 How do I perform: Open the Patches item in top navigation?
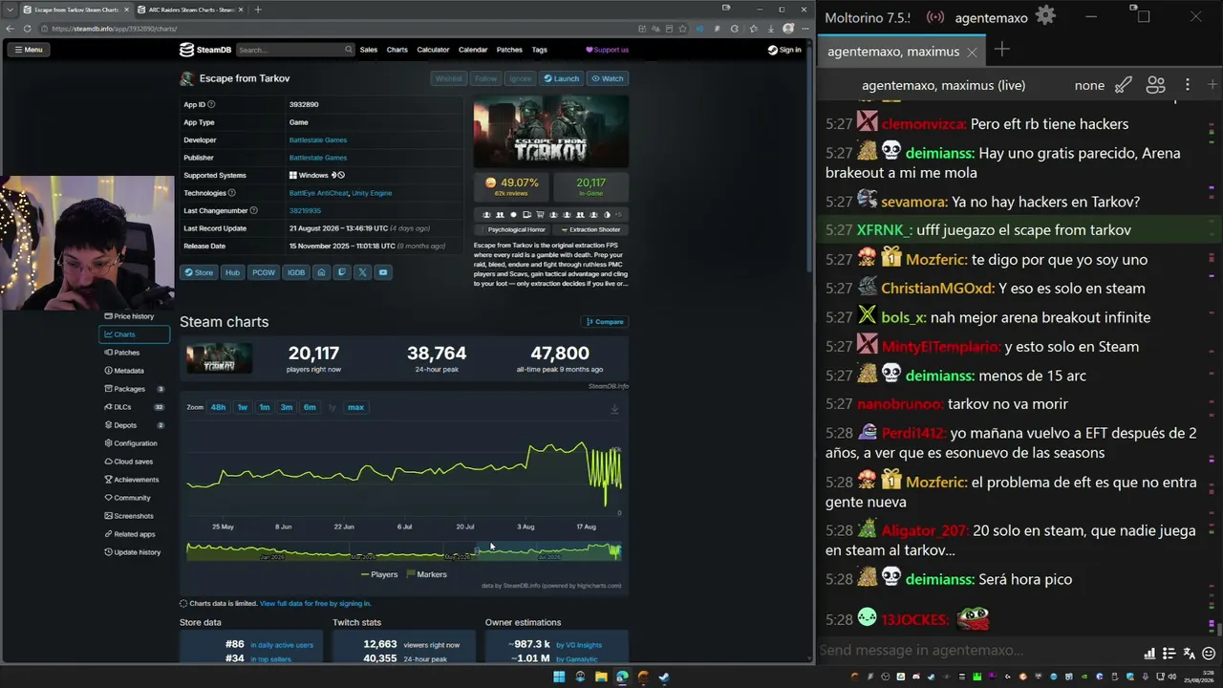point(509,50)
